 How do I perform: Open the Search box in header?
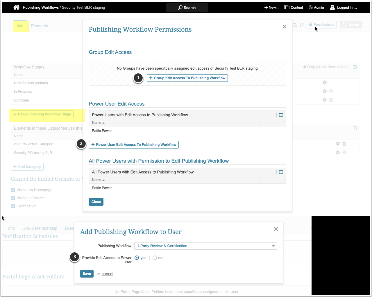(x=187, y=8)
